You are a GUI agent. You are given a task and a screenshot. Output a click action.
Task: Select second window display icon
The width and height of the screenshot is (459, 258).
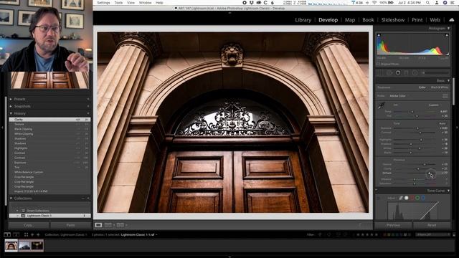pos(16,234)
